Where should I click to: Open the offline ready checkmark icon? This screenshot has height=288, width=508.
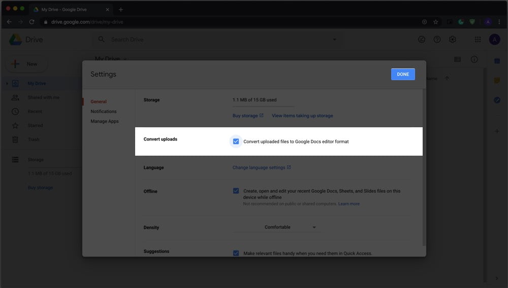(x=422, y=40)
